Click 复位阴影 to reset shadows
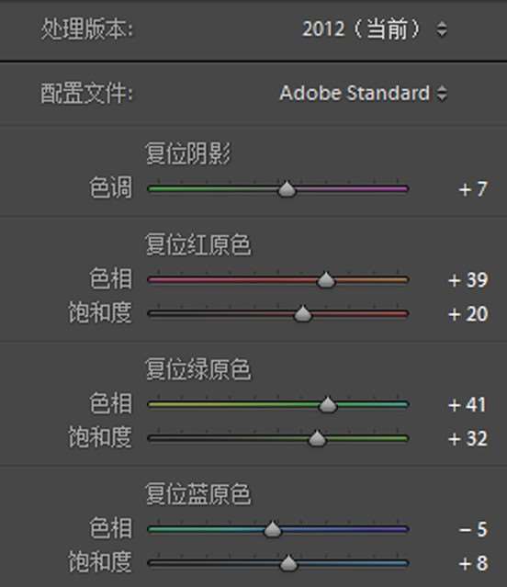507x587 pixels. click(188, 153)
